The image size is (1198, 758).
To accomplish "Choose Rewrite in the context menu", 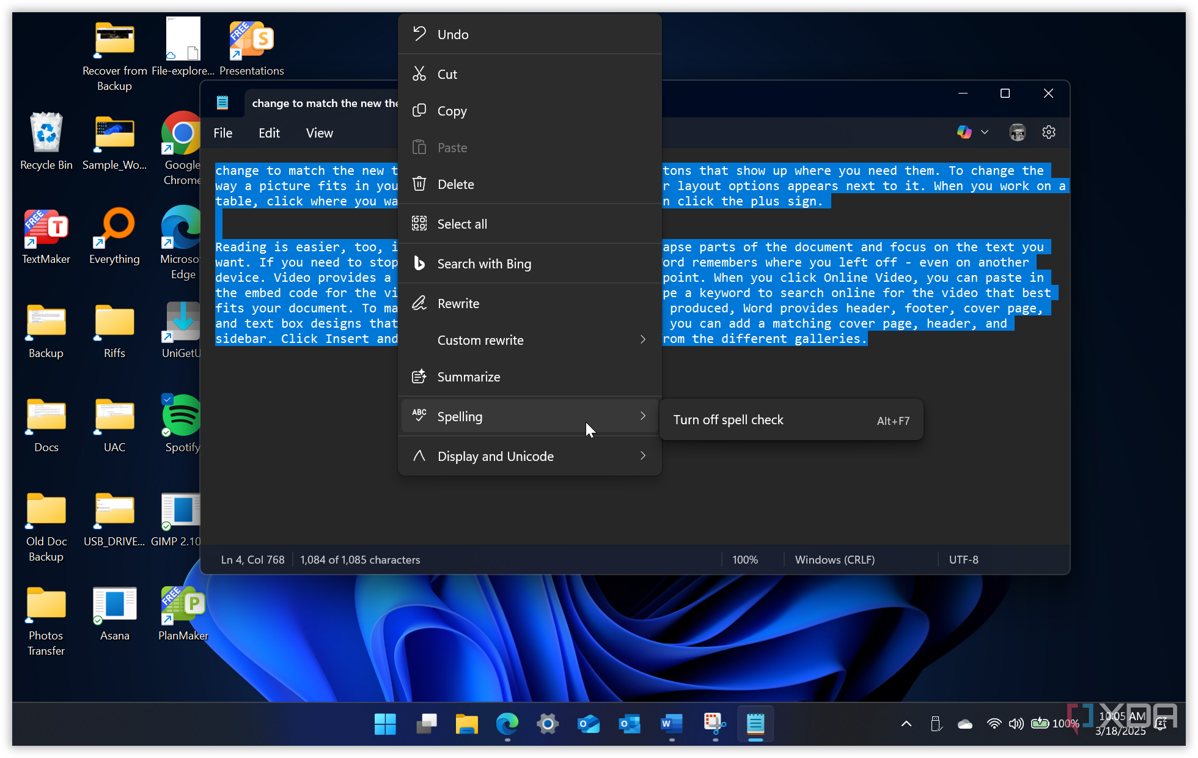I will 529,303.
